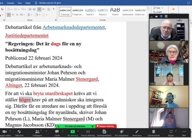Open the comments icon in title bar
Viewport: 192px width, 138px height.
click(189, 3)
